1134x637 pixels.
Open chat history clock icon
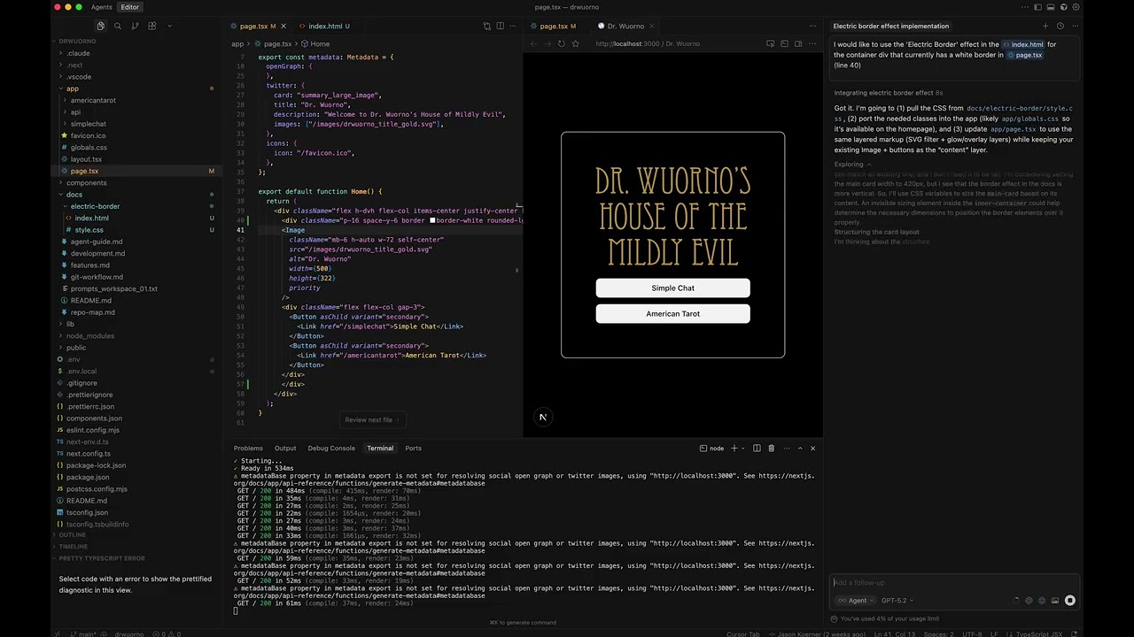coord(1060,26)
